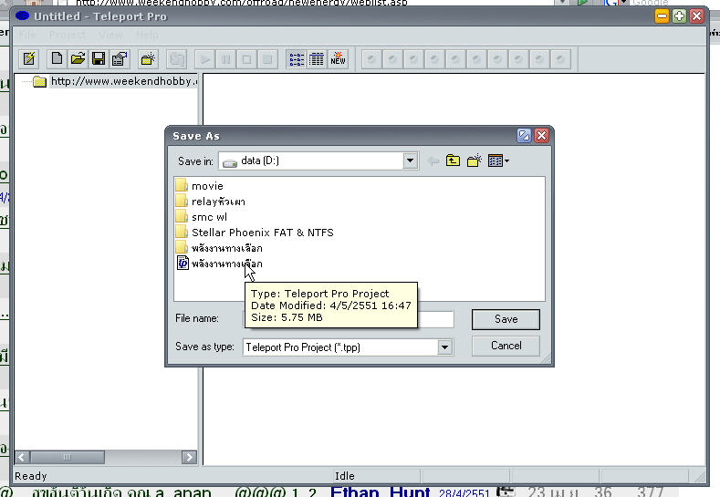Image resolution: width=720 pixels, height=497 pixels.
Task: Click the blank New Project page icon
Action: 57,59
